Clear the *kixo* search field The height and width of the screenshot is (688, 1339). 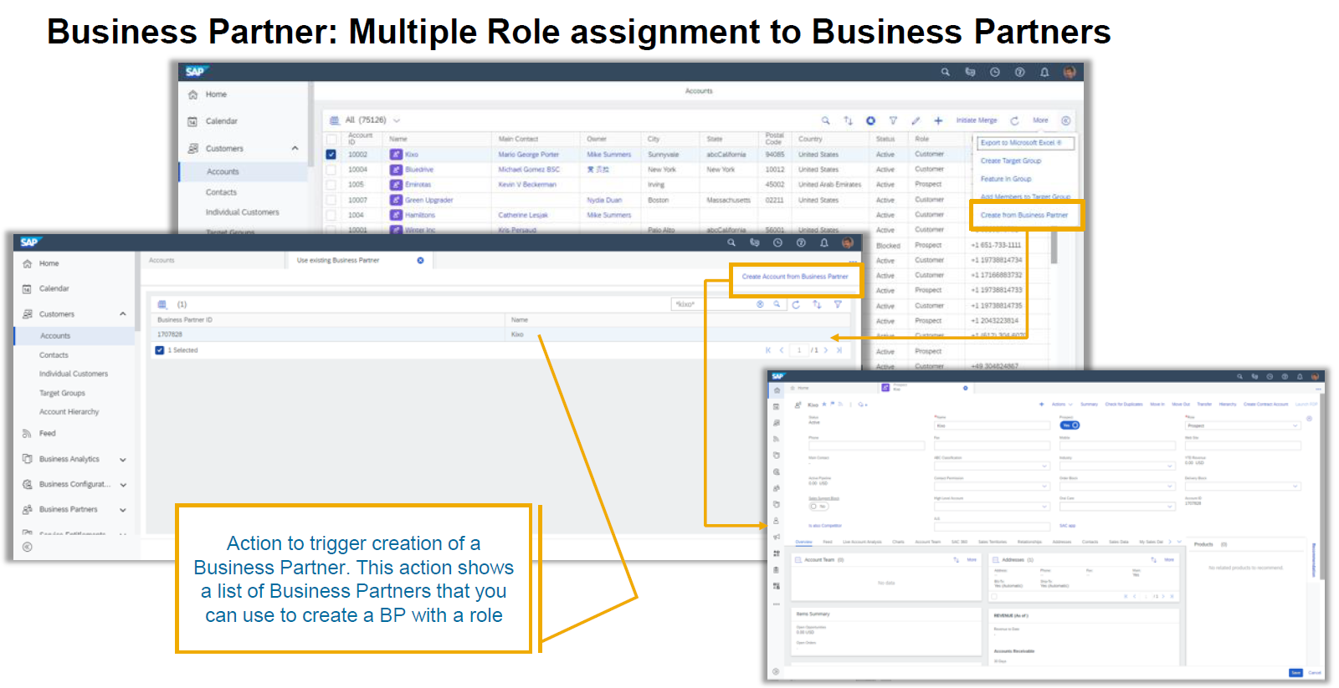click(x=760, y=304)
